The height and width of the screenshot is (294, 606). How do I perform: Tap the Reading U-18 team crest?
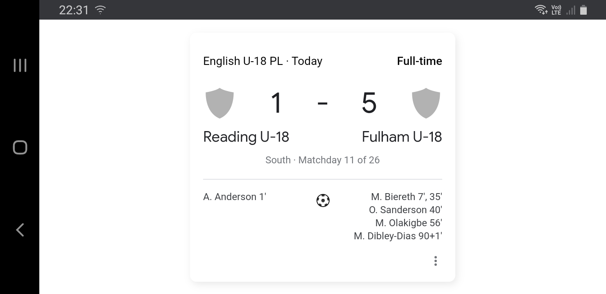pos(219,103)
